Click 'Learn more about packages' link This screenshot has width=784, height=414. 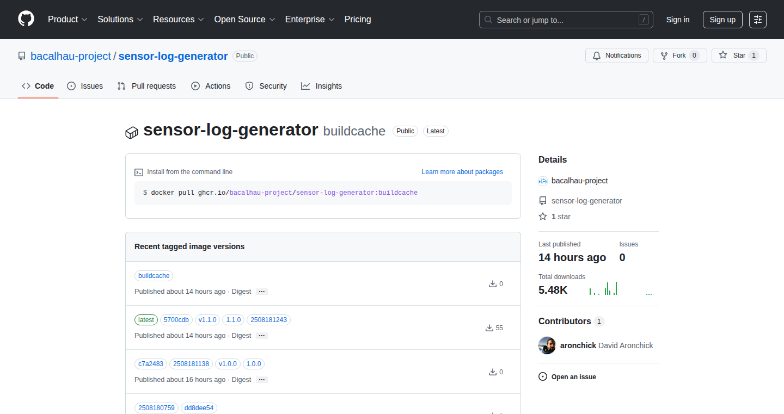(x=462, y=172)
